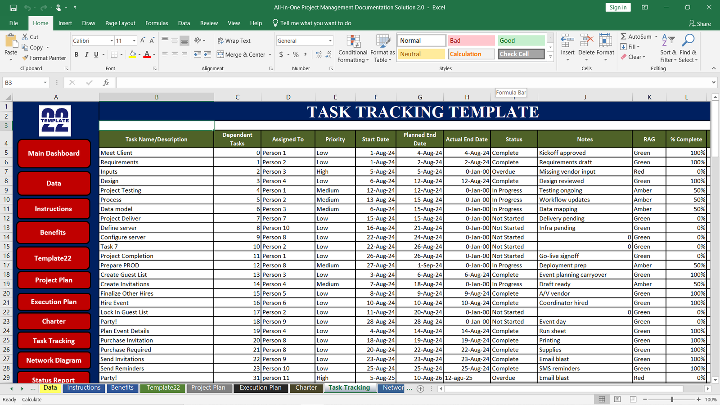
Task: Click the Paste clipboard icon
Action: pyautogui.click(x=11, y=41)
